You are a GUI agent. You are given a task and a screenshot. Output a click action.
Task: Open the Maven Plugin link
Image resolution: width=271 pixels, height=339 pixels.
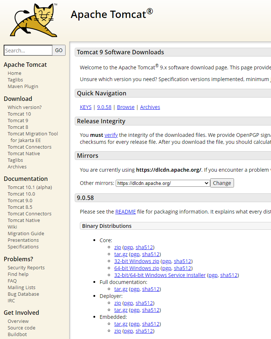click(23, 87)
